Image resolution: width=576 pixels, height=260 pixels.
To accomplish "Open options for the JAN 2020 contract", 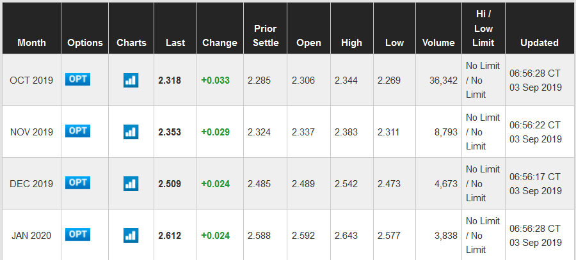I will point(77,234).
